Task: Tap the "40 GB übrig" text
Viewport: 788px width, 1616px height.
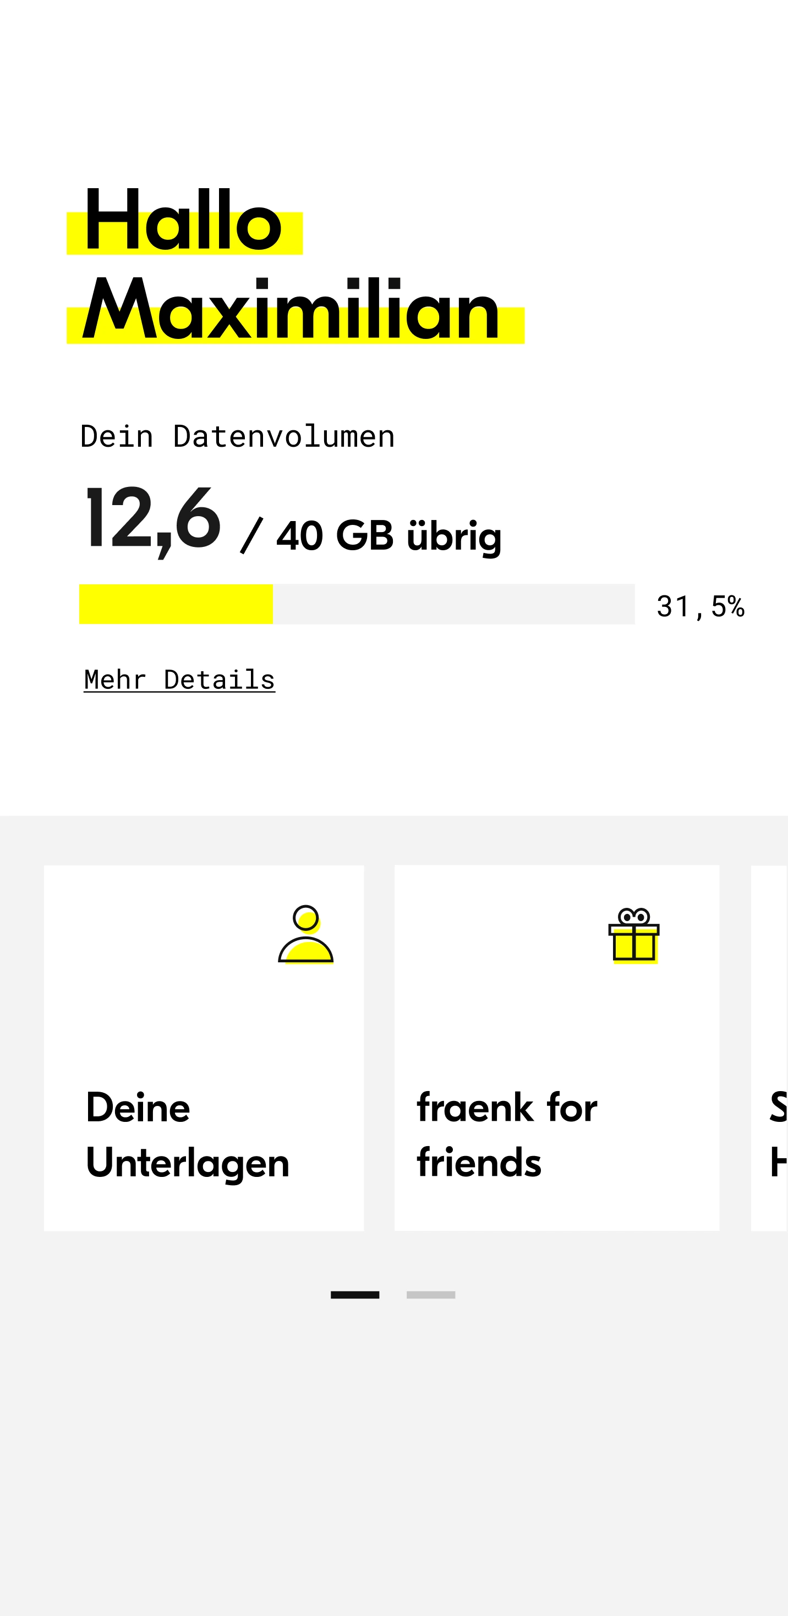Action: coord(389,536)
